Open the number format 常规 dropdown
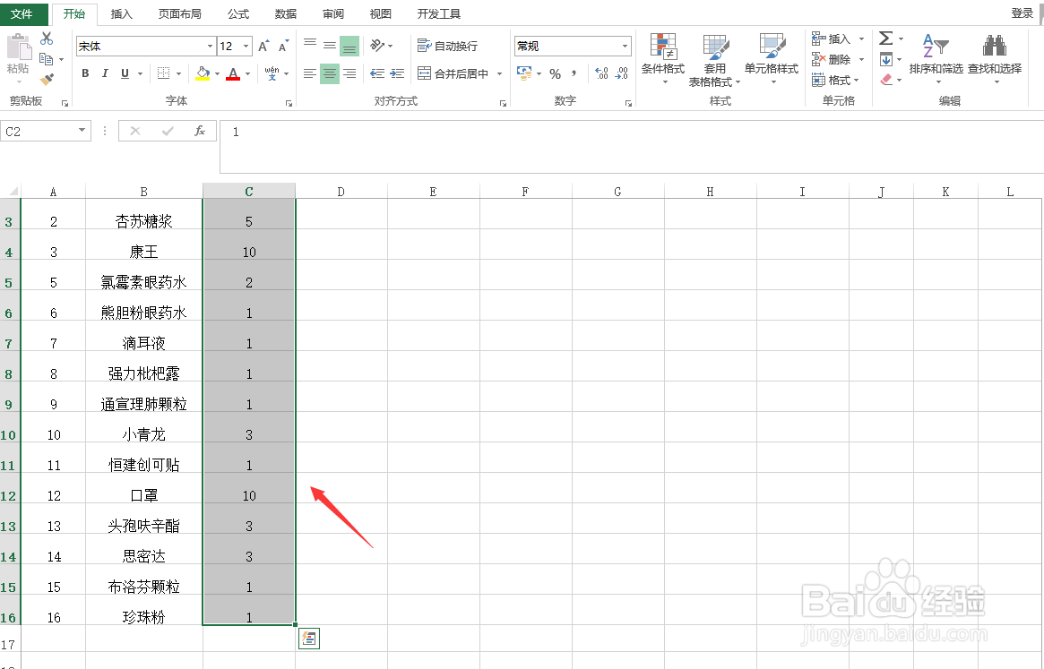Viewport: 1044px width, 669px height. point(626,46)
